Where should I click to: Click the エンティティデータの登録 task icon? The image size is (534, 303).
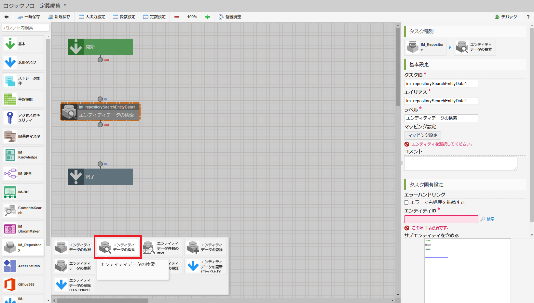pyautogui.click(x=205, y=247)
